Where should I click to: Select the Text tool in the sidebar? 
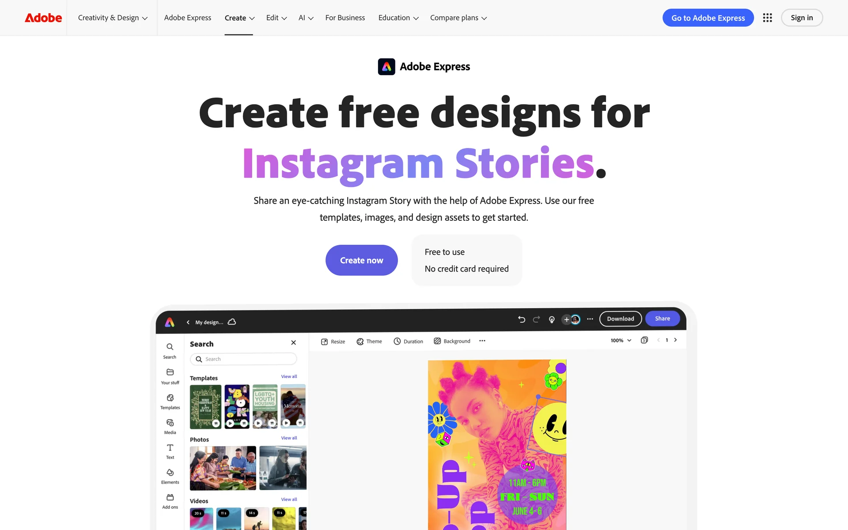click(x=170, y=451)
